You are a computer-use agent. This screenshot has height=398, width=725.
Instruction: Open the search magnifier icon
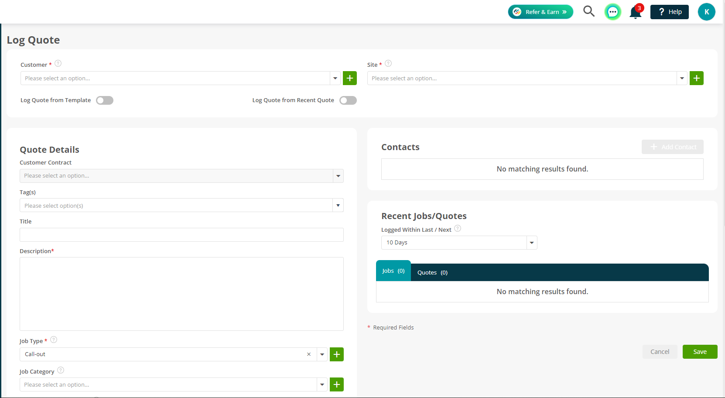pyautogui.click(x=589, y=11)
